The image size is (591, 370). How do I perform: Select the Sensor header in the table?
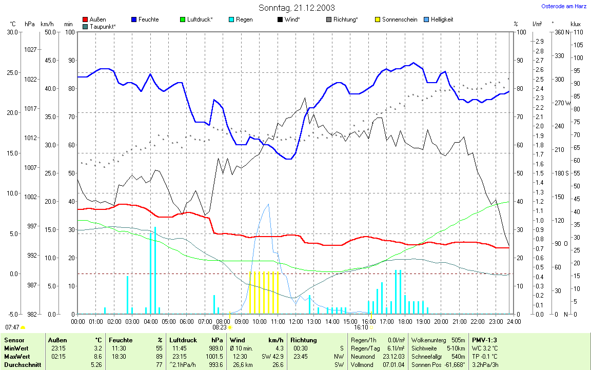tap(14, 340)
